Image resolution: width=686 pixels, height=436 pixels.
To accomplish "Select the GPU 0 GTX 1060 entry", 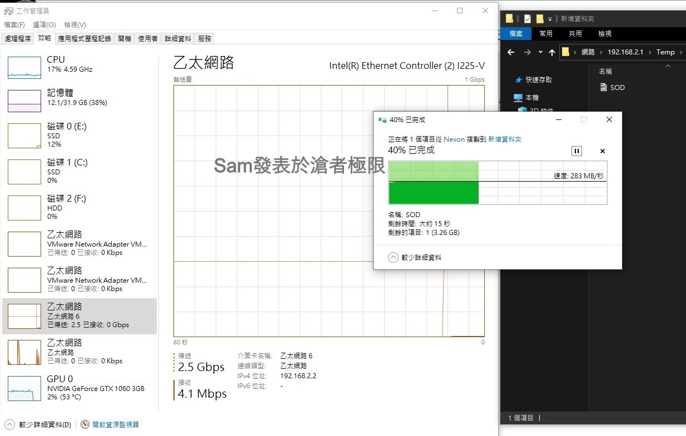I will click(79, 388).
